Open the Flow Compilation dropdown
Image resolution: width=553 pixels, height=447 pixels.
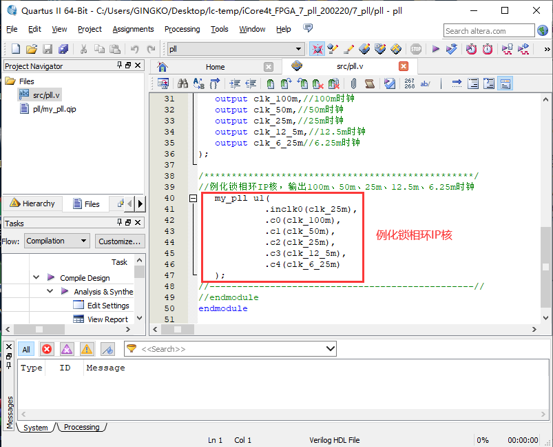pyautogui.click(x=56, y=241)
